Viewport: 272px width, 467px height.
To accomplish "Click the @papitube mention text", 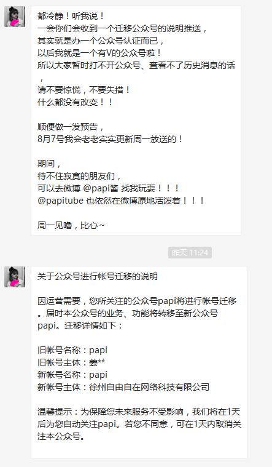I will click(60, 201).
